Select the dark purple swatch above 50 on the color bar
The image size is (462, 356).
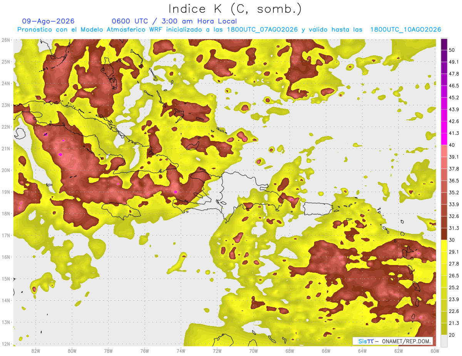click(444, 45)
